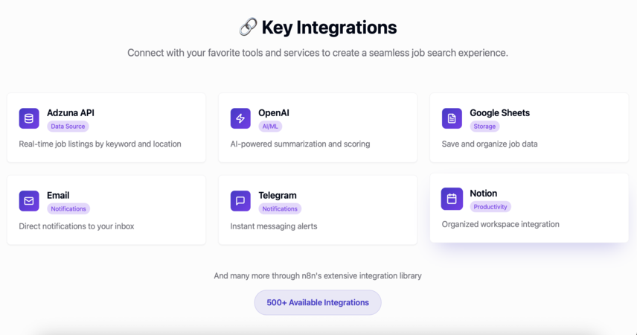
Task: Select the Telegram card heading
Action: (278, 195)
